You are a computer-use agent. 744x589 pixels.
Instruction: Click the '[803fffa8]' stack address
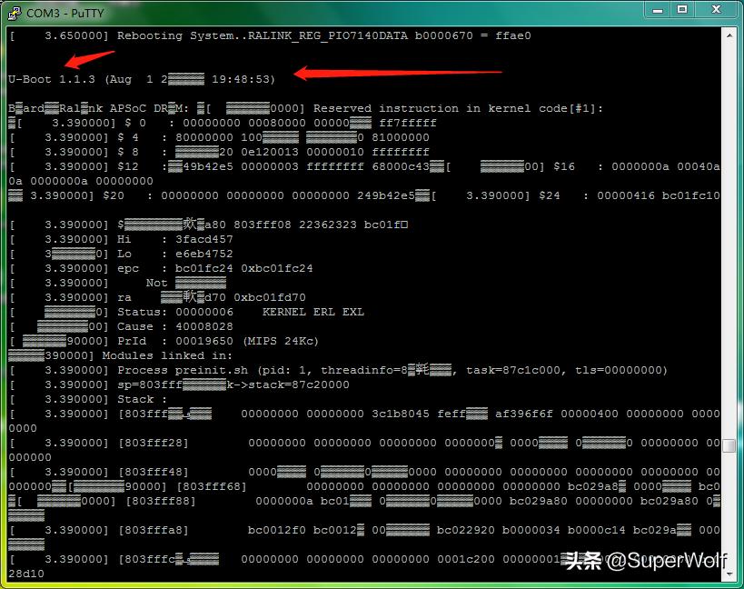(x=154, y=530)
